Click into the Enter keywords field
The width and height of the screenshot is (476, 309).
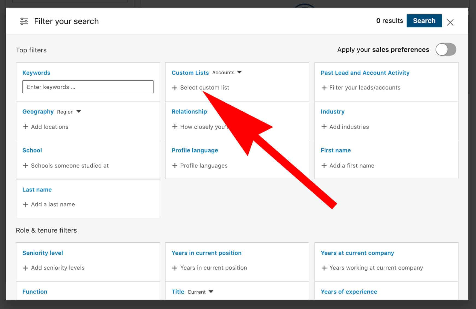(88, 87)
